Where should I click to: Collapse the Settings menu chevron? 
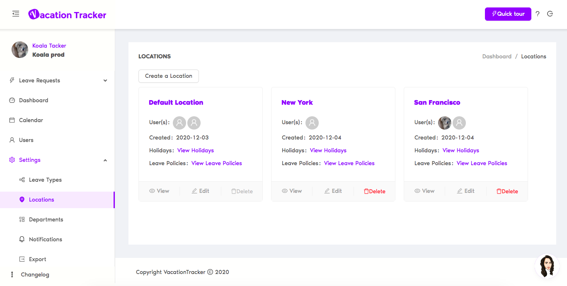point(105,160)
